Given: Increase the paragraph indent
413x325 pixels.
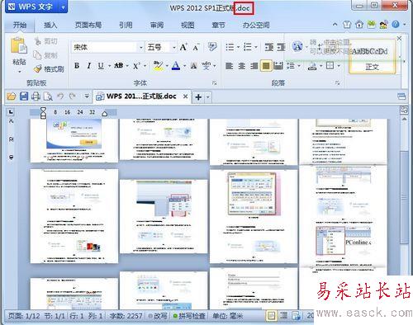Looking at the screenshot, I should [281, 47].
